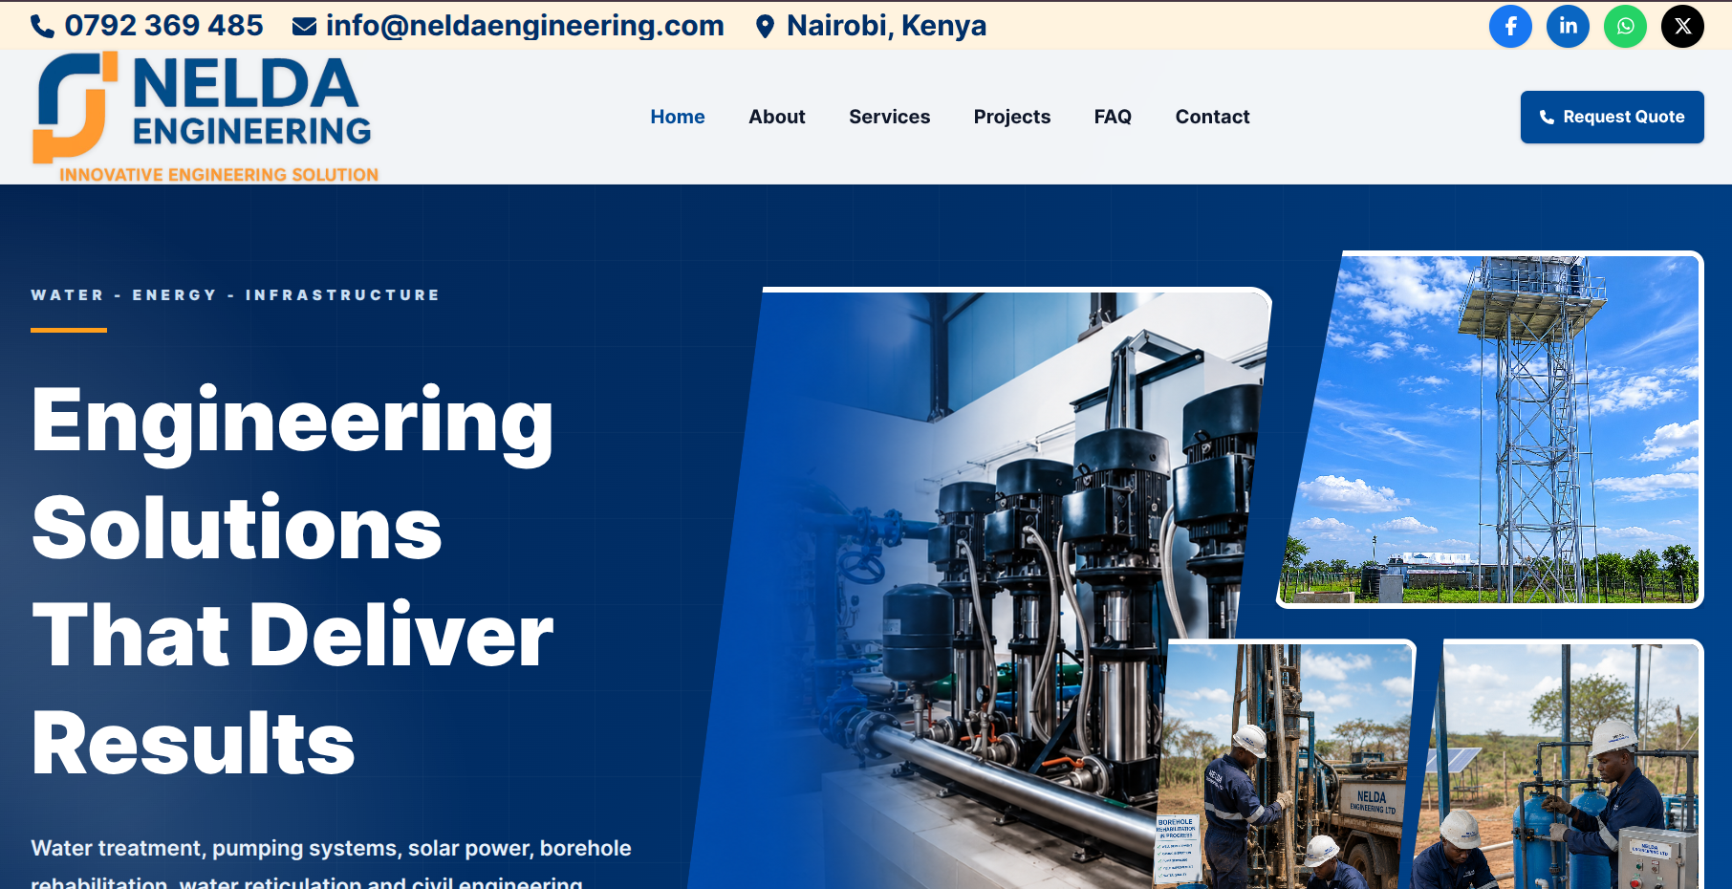This screenshot has height=889, width=1732.
Task: Open the FAQ page
Action: (1113, 117)
